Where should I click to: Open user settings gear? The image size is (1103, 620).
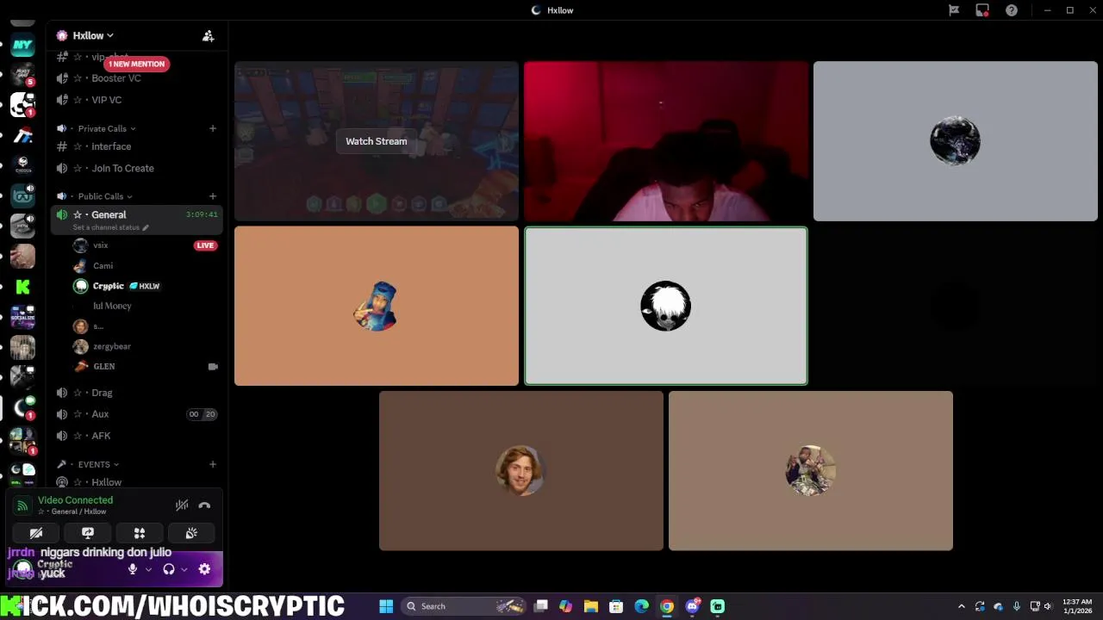pos(204,569)
